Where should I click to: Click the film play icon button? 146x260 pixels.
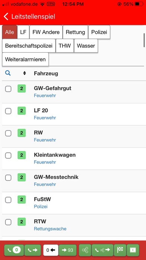(133, 250)
